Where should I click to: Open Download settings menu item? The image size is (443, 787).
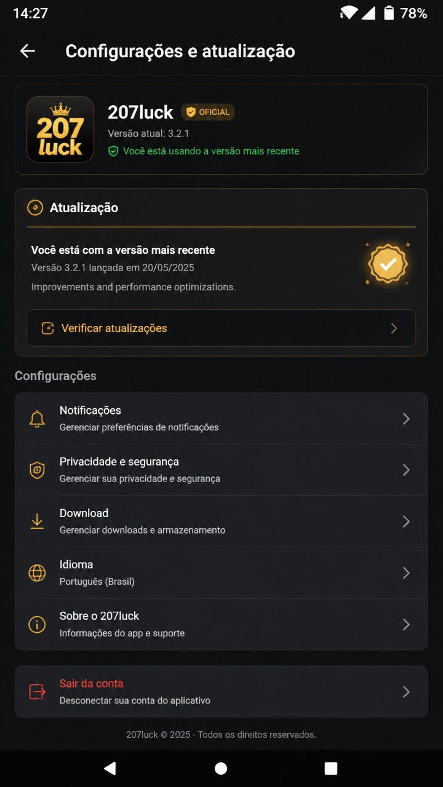[221, 521]
